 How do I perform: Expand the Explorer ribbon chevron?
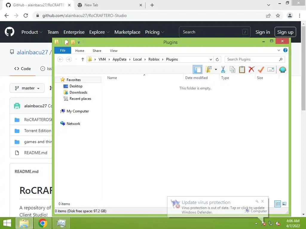[x=279, y=50]
